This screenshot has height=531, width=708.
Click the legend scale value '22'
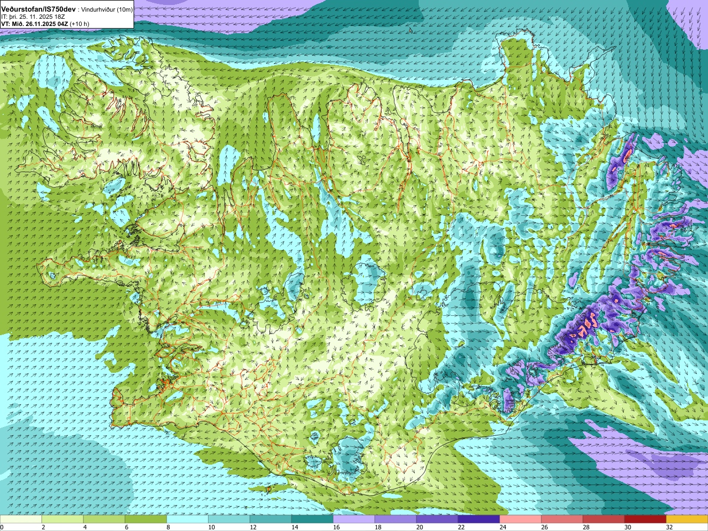(x=461, y=527)
